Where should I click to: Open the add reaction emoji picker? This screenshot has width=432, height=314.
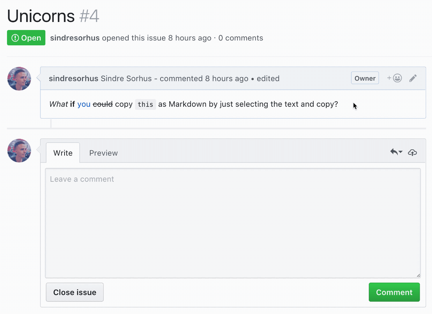[x=395, y=78]
